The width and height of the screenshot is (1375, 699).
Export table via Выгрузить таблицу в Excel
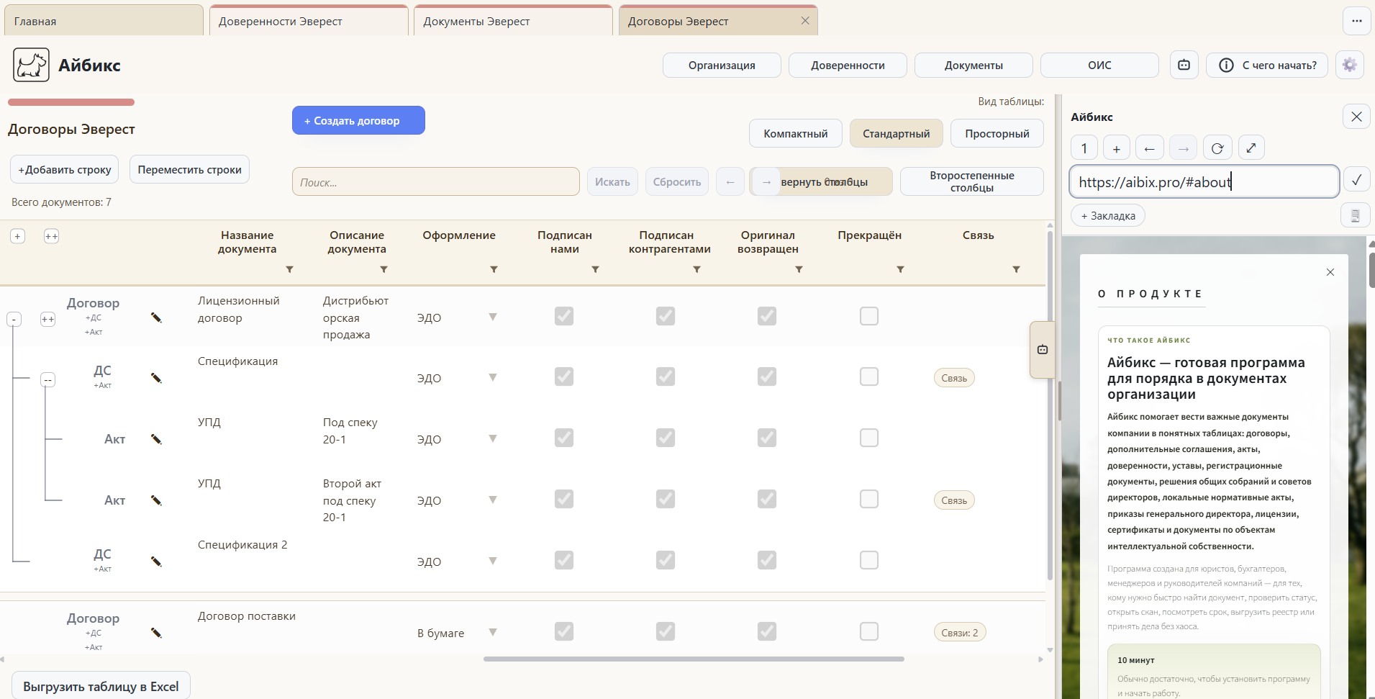pyautogui.click(x=101, y=685)
